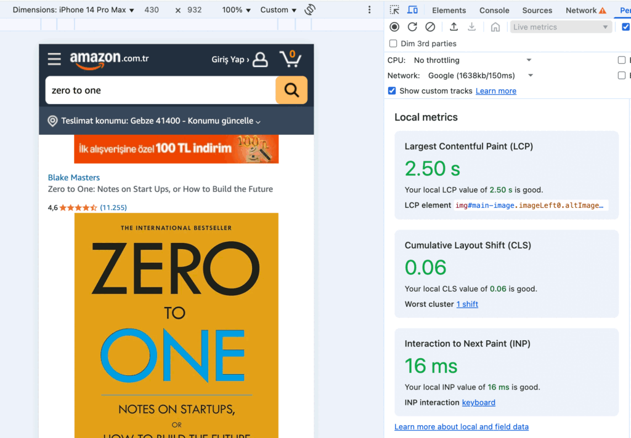Click the delivery location pin icon
This screenshot has width=631, height=438.
point(52,121)
